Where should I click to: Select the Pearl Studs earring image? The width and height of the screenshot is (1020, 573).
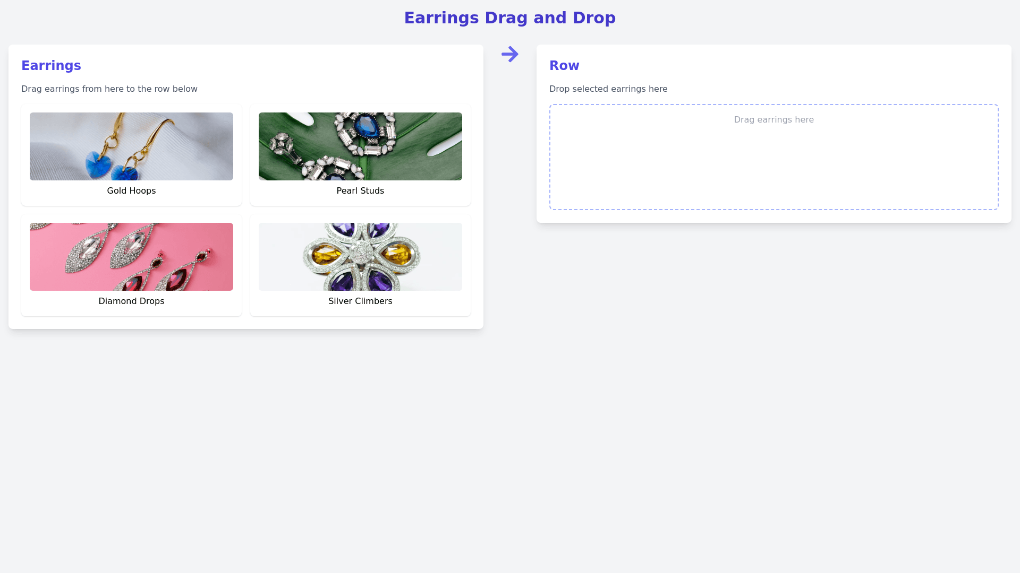(360, 146)
